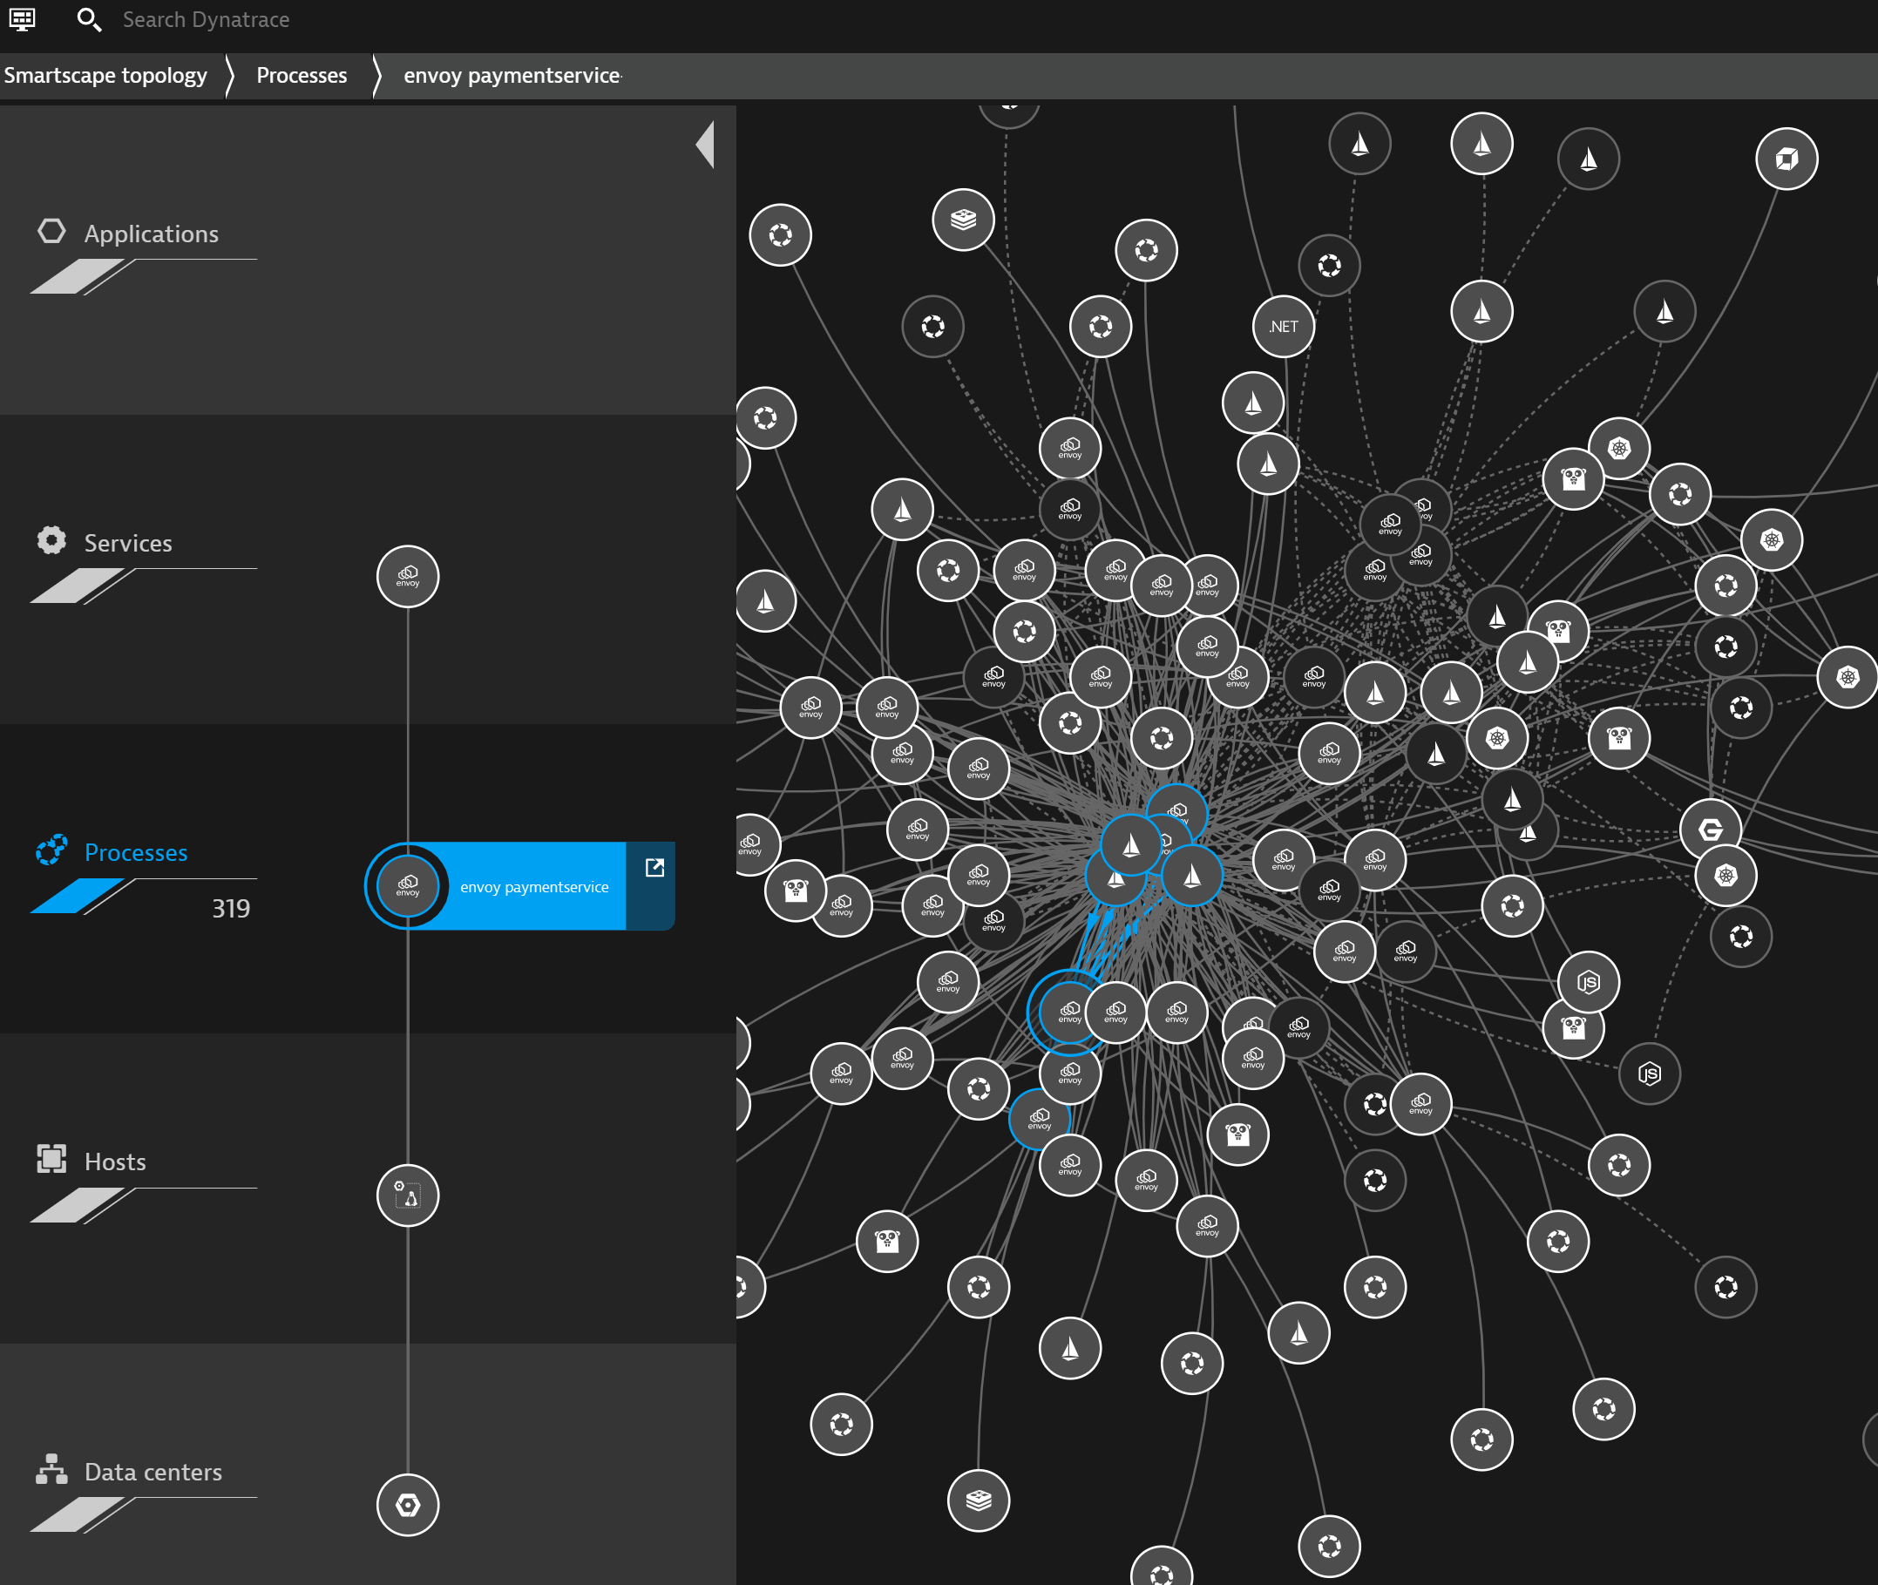Click the search magnifier icon
Image resolution: width=1878 pixels, height=1585 pixels.
pos(88,19)
